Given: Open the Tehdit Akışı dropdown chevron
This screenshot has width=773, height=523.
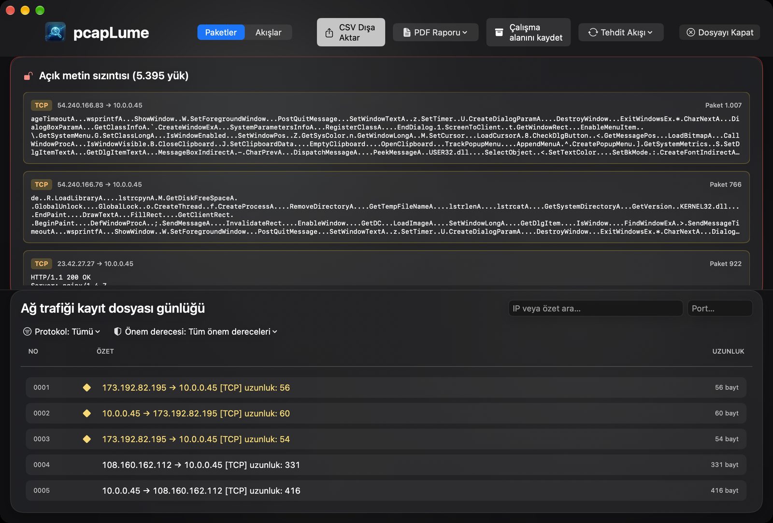Looking at the screenshot, I should tap(650, 32).
